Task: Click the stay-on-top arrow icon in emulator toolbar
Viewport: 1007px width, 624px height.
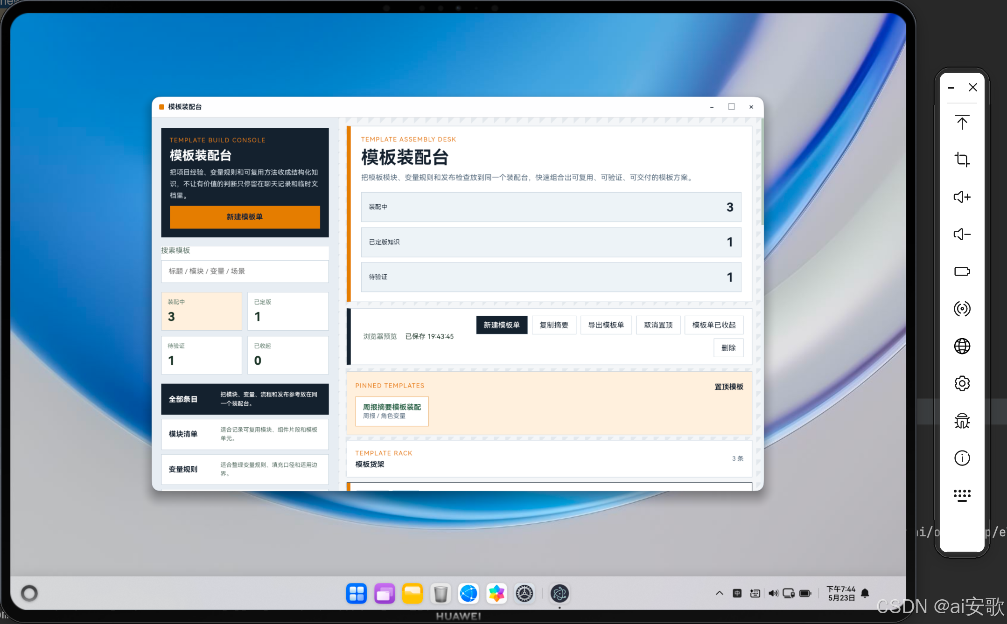Action: click(962, 122)
